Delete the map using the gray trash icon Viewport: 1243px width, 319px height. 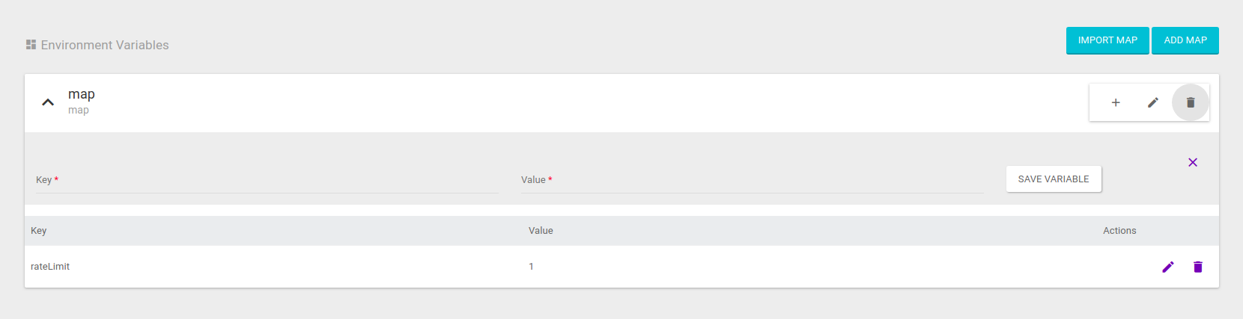[1191, 102]
